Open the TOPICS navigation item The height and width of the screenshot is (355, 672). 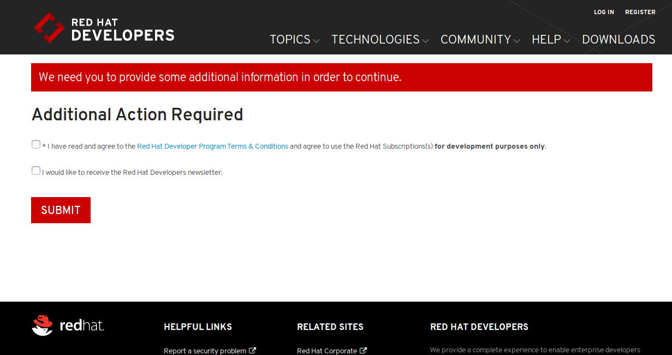pyautogui.click(x=290, y=39)
